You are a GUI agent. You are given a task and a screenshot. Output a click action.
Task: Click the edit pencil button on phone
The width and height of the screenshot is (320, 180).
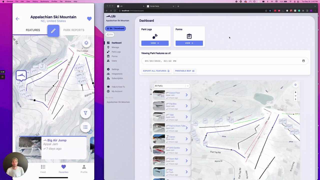pos(53,31)
